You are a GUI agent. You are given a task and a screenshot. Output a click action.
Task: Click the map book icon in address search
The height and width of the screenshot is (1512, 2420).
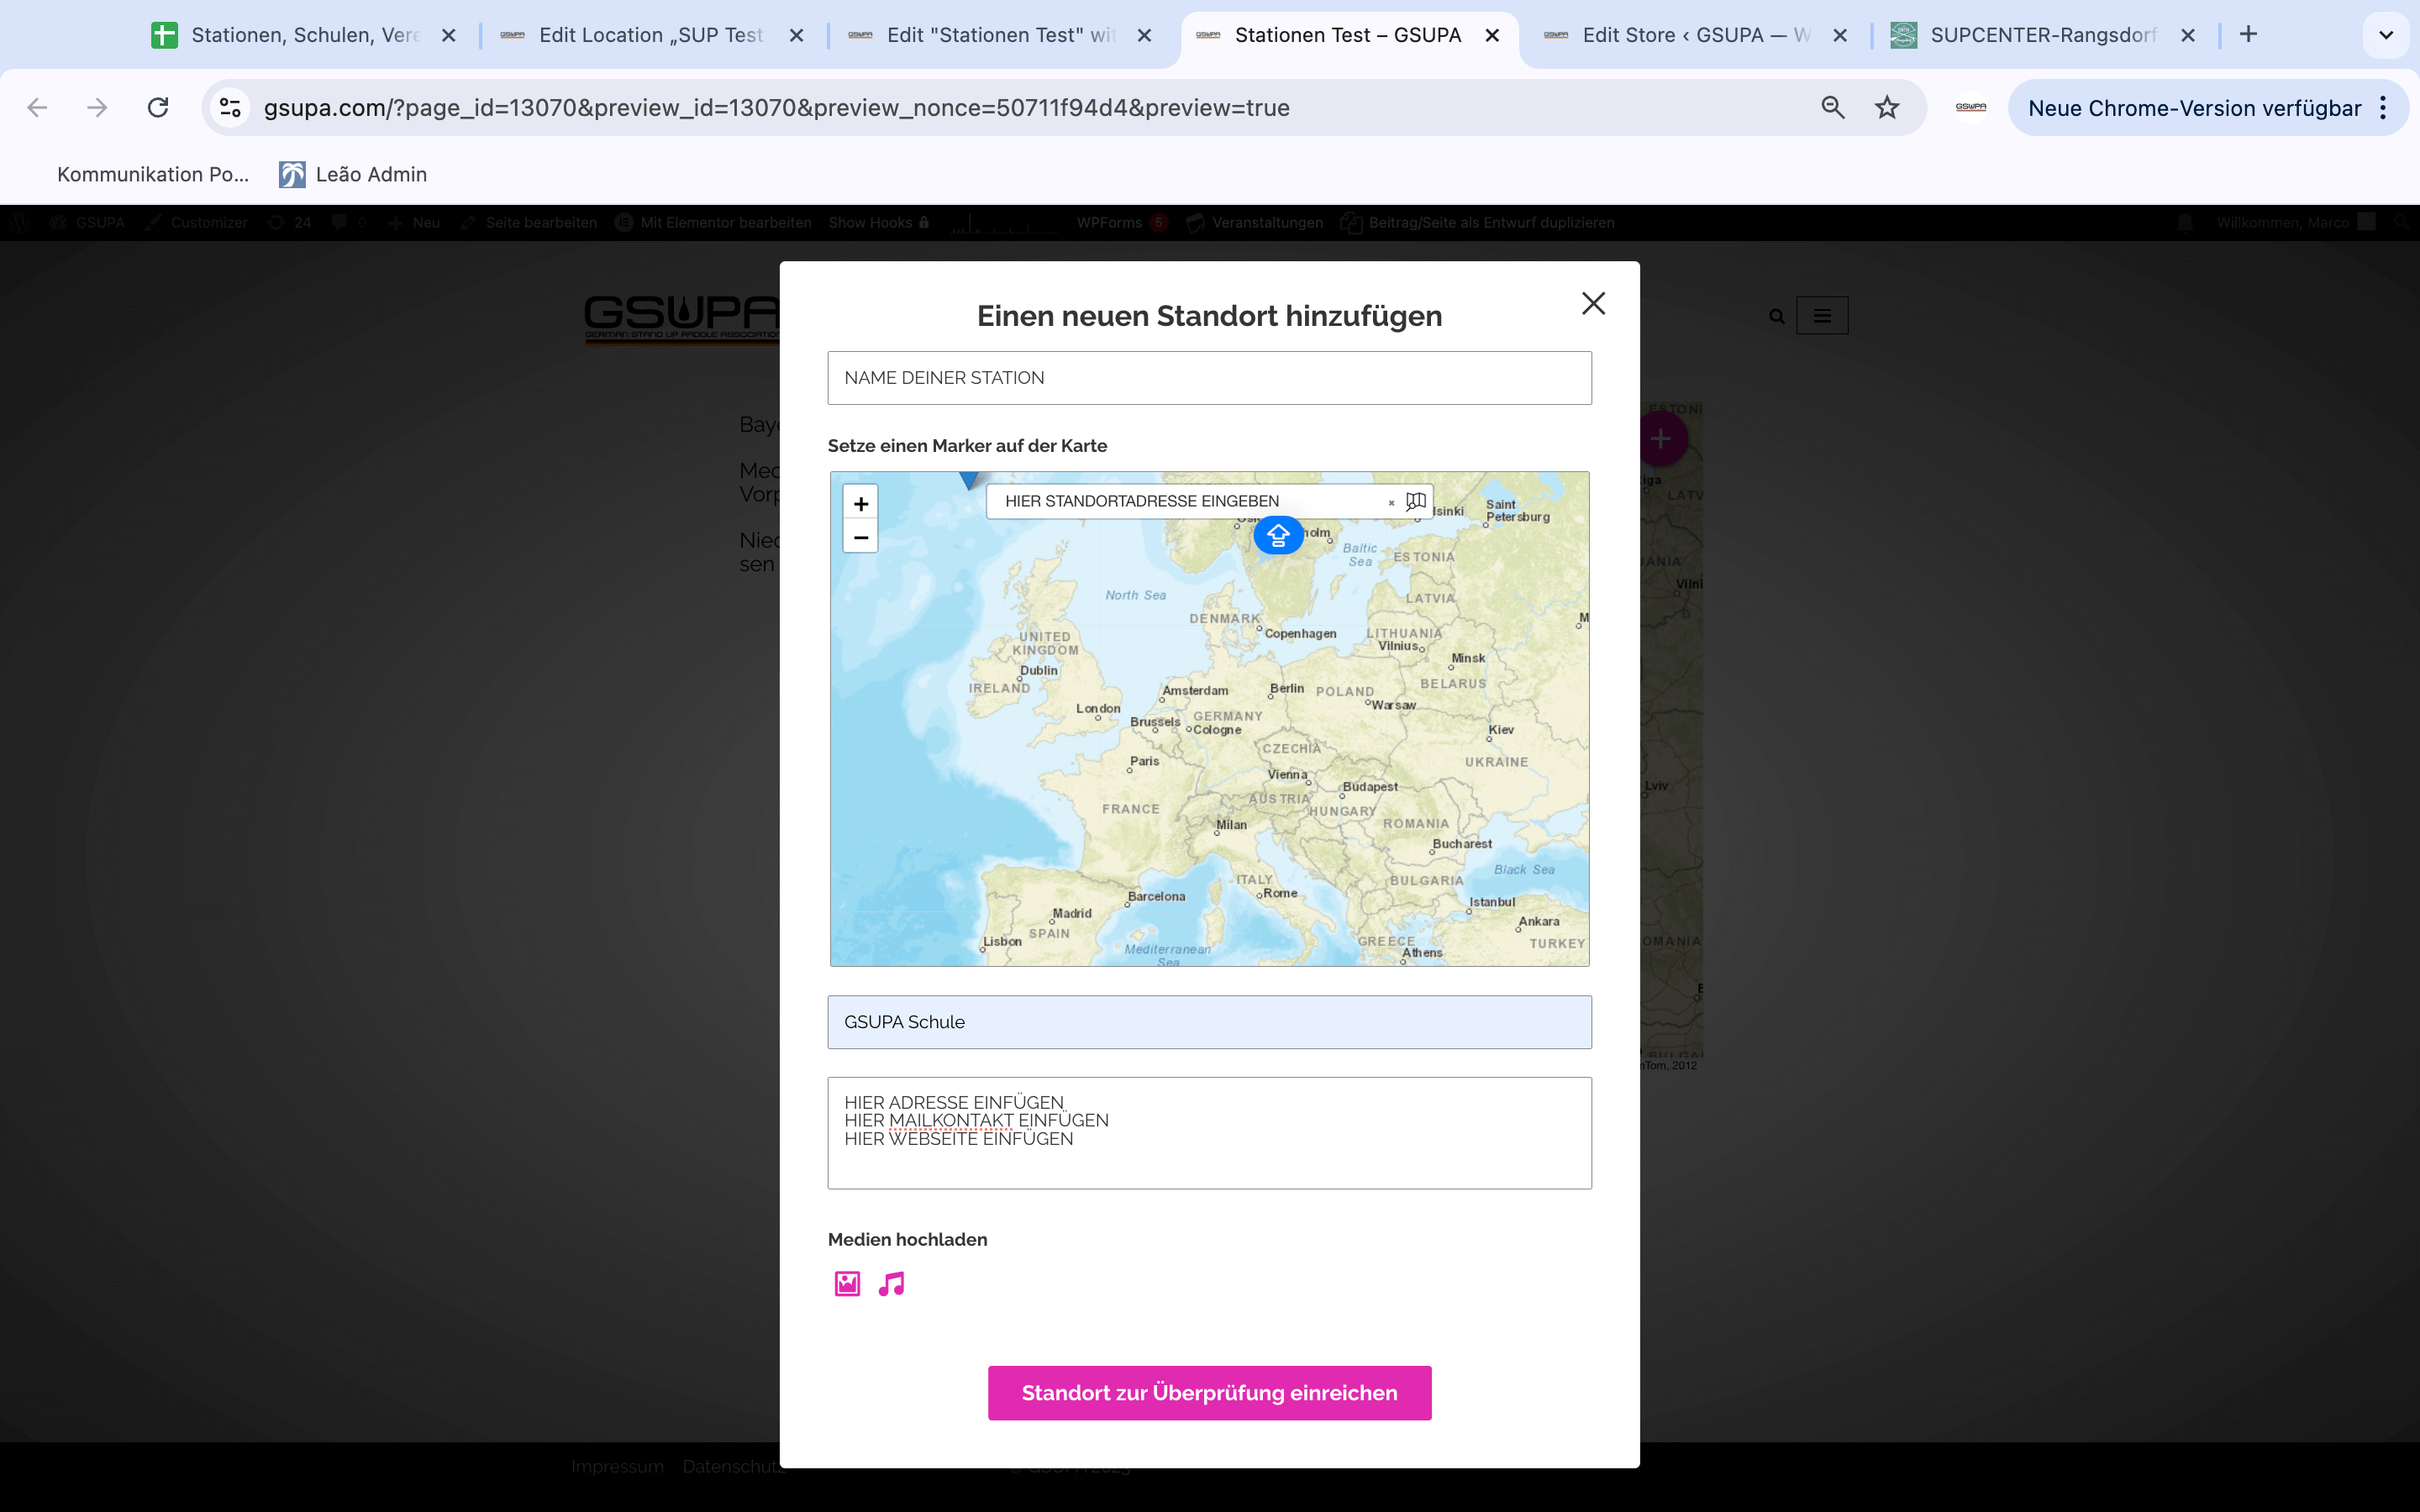tap(1415, 501)
